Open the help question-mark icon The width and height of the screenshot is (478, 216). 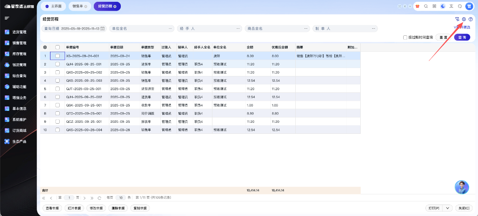coord(470,19)
